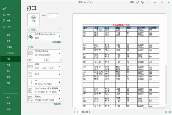The height and width of the screenshot is (115, 172).
Task: Click the starting page number field
Action: point(38,60)
